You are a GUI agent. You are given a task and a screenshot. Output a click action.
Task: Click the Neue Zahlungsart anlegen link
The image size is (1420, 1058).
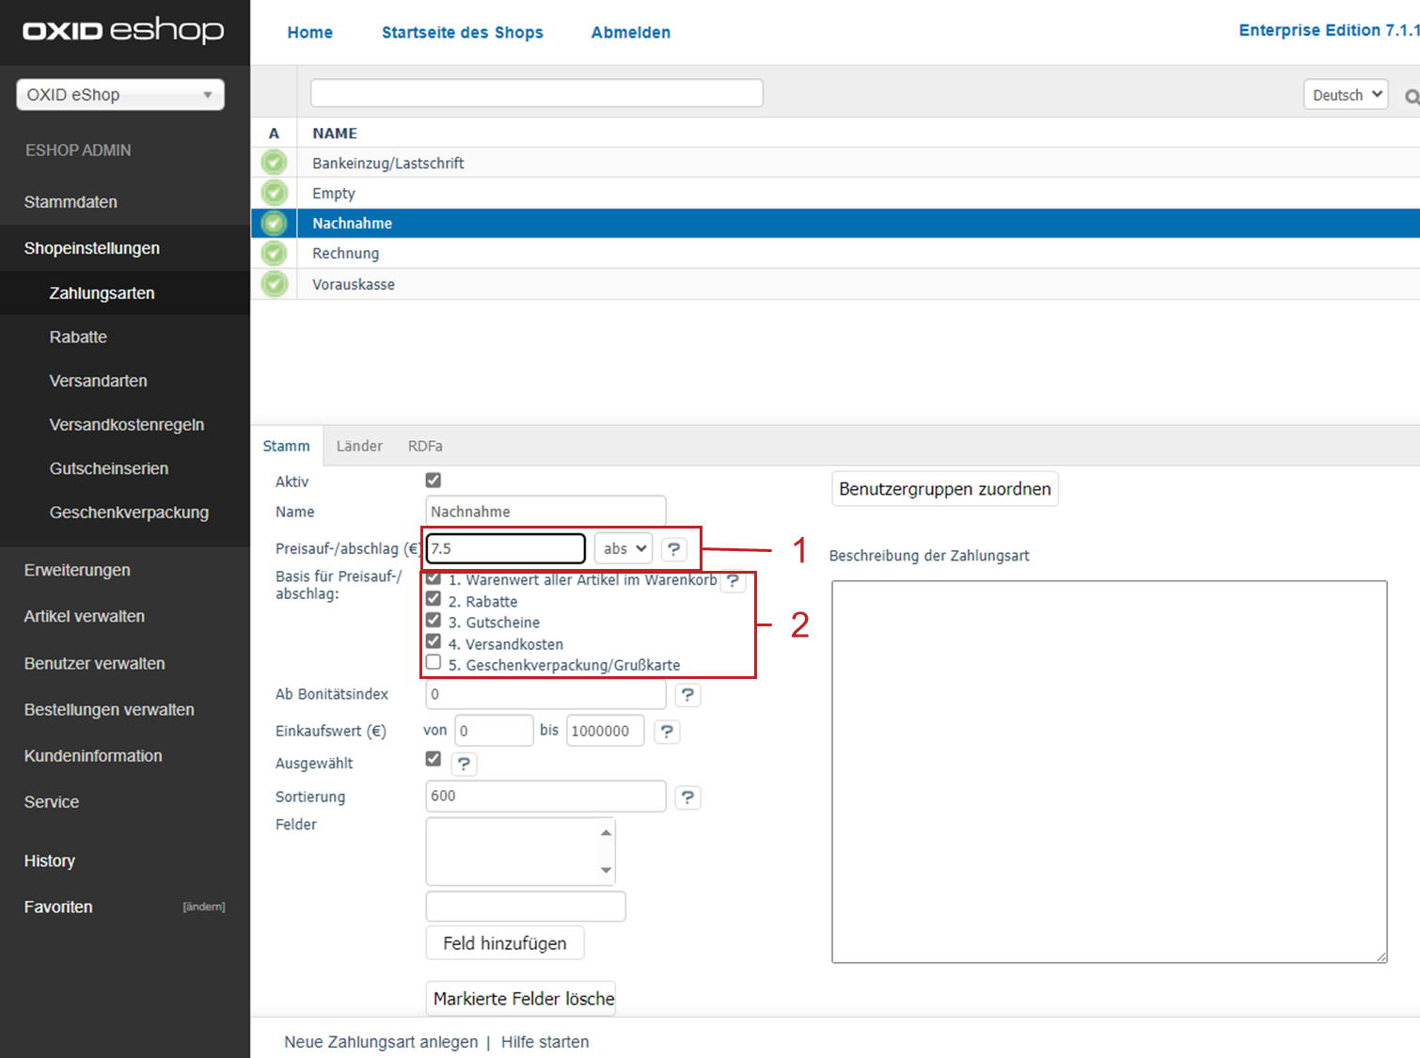381,1042
